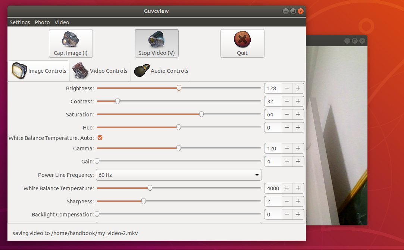The height and width of the screenshot is (250, 404).
Task: Click the Gamma value field showing 120
Action: tap(273, 148)
